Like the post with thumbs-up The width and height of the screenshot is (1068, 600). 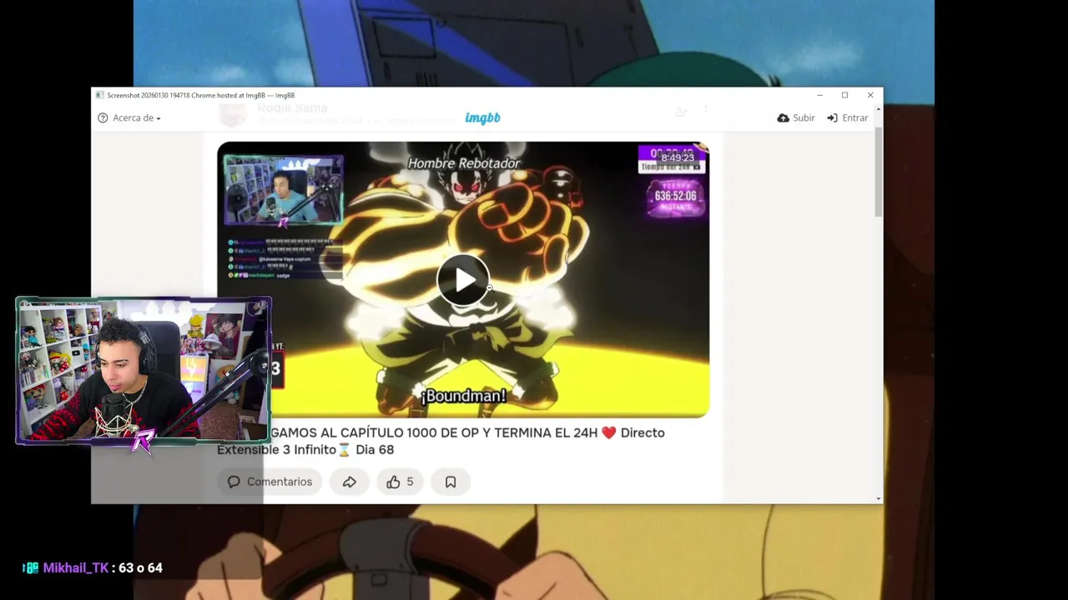coord(393,482)
